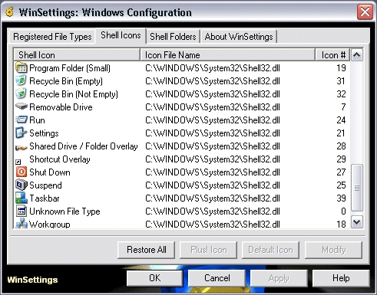377x295 pixels.
Task: Select "Shared Drive / Folder Overlay" text
Action: [x=84, y=146]
